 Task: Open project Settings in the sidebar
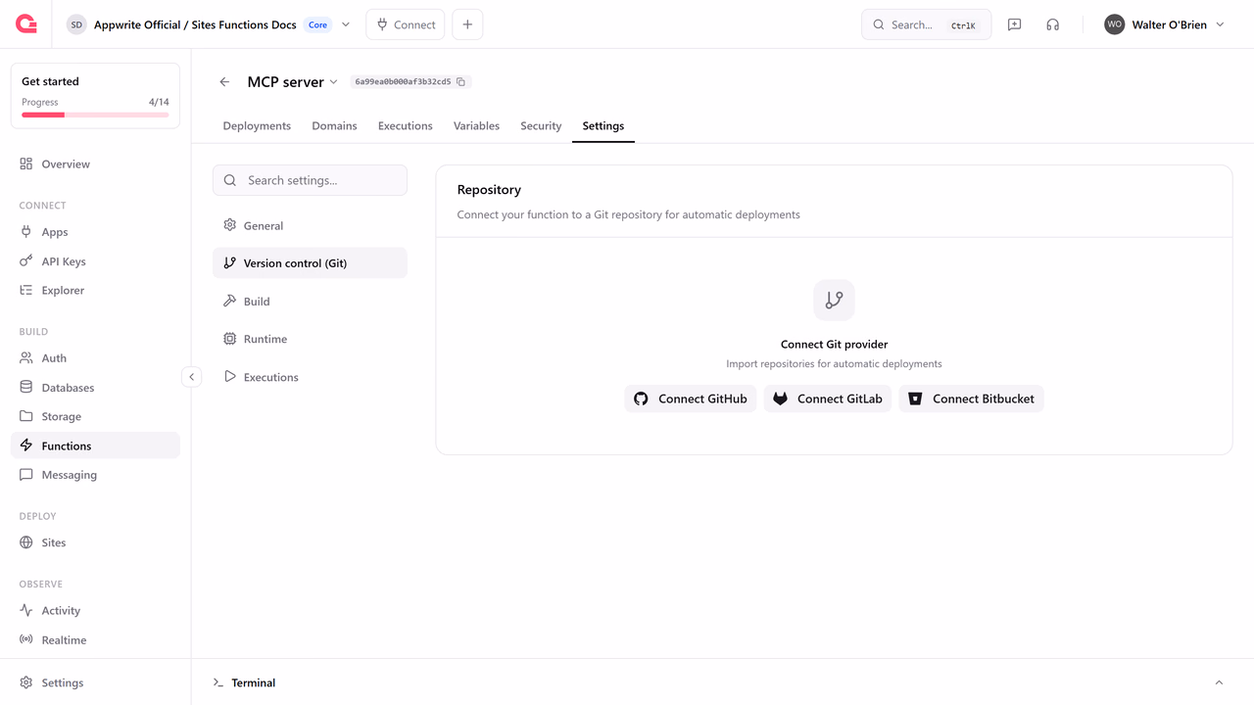[95, 682]
